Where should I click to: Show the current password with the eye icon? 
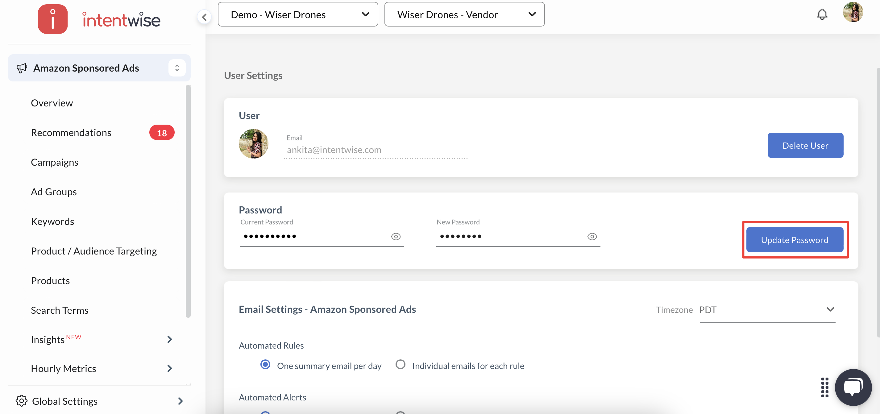[x=396, y=236]
